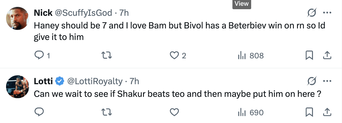Open @ScuffyIsGod profile handle link
This screenshot has height=123, width=342.
(83, 13)
